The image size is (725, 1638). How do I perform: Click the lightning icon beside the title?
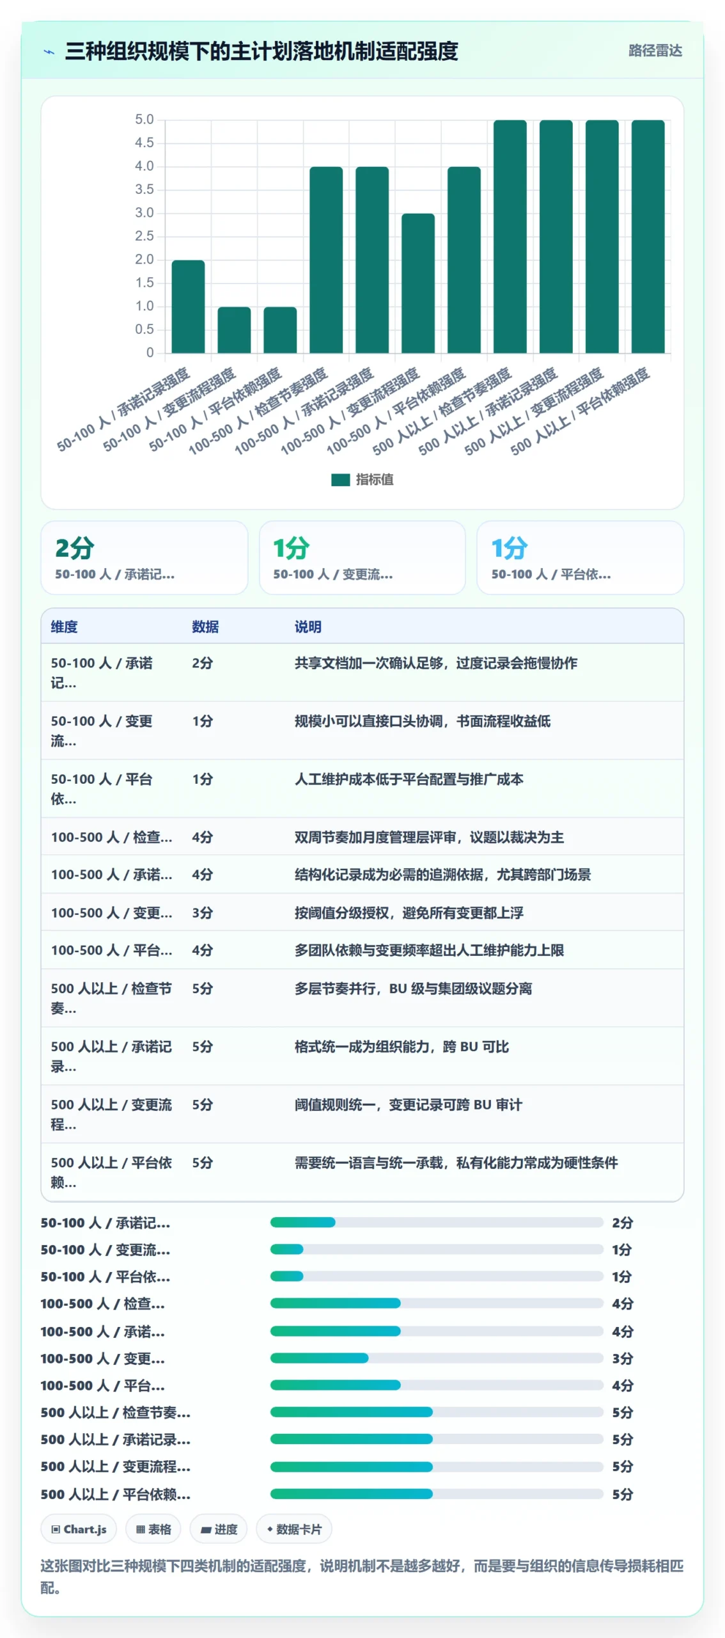click(49, 52)
